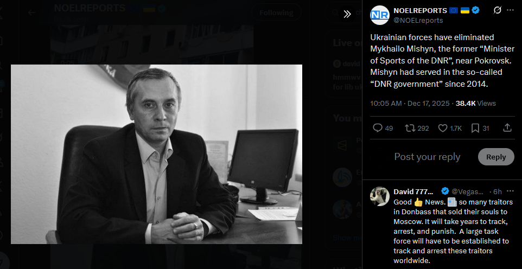Open the @NOELreports handle link
522x269 pixels.
418,20
